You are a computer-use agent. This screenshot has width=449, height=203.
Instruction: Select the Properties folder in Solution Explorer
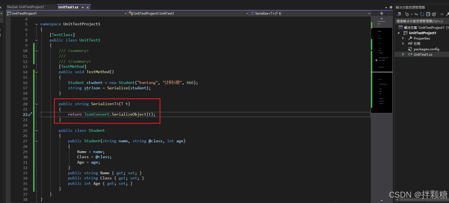coord(422,38)
